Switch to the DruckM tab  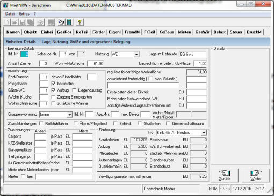tap(254, 32)
